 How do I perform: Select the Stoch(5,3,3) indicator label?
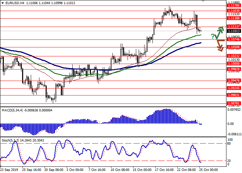click(10, 140)
